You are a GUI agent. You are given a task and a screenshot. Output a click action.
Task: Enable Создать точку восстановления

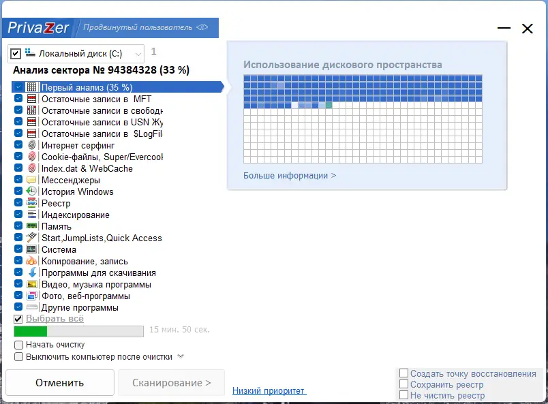[x=404, y=373]
